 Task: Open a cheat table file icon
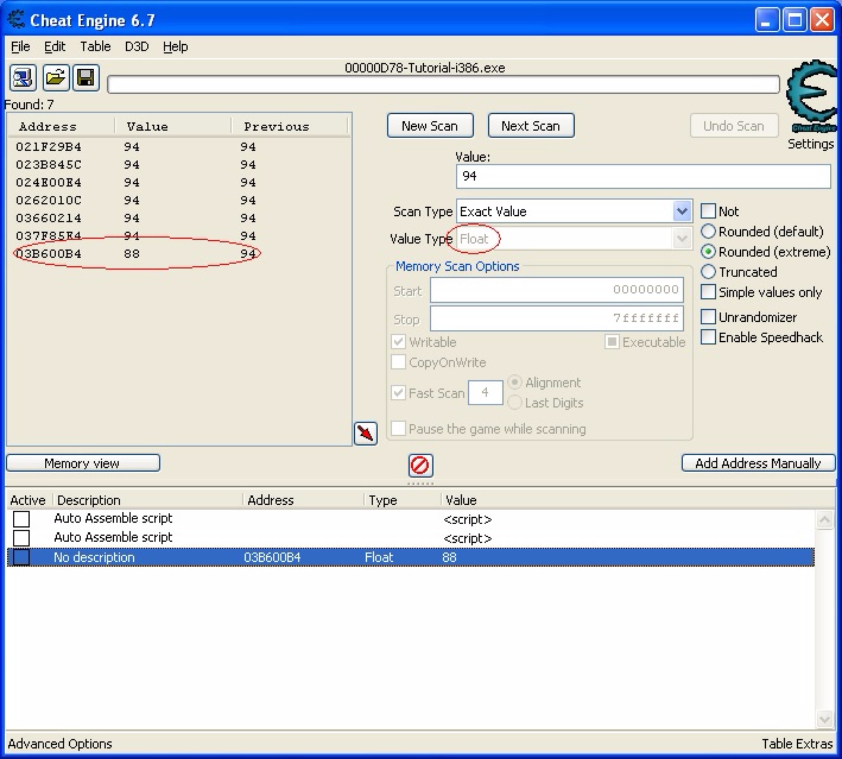pyautogui.click(x=56, y=78)
